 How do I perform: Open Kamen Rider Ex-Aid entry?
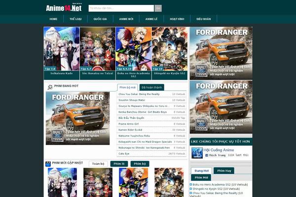click(130, 130)
